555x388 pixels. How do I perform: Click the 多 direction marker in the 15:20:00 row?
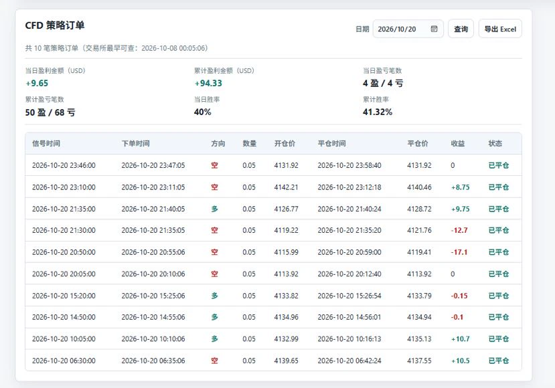pyautogui.click(x=214, y=296)
